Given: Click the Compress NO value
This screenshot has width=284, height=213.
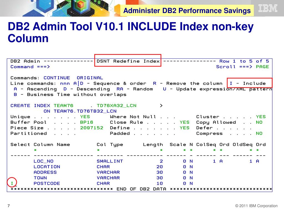Looking at the screenshot, I should [259, 133].
